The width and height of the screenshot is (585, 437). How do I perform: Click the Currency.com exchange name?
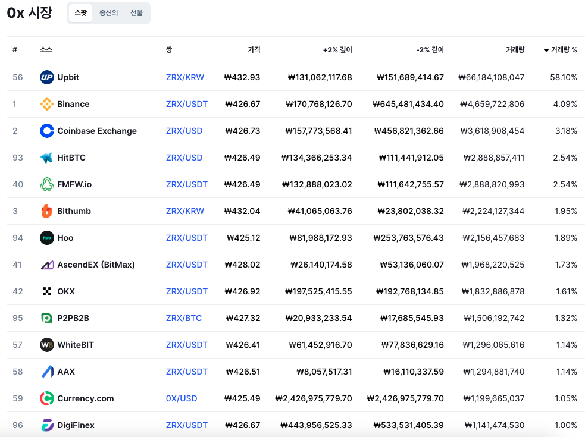click(x=86, y=398)
